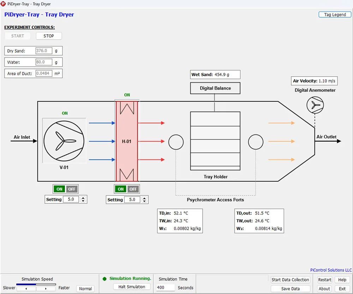This screenshot has width=353, height=294.
Task: Click the green simulation status indicator
Action: tap(104, 279)
